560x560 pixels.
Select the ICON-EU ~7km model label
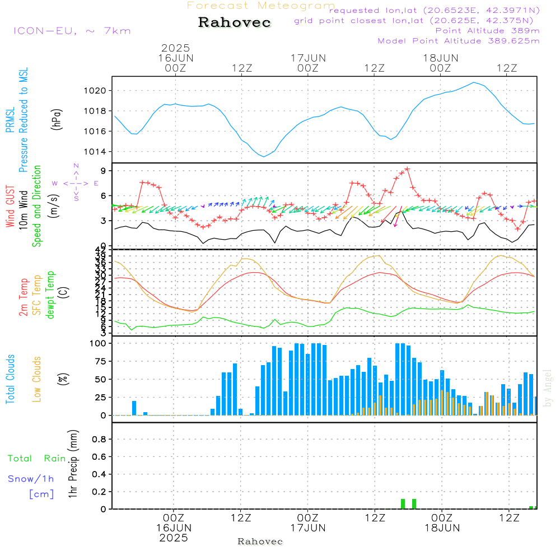(x=72, y=31)
